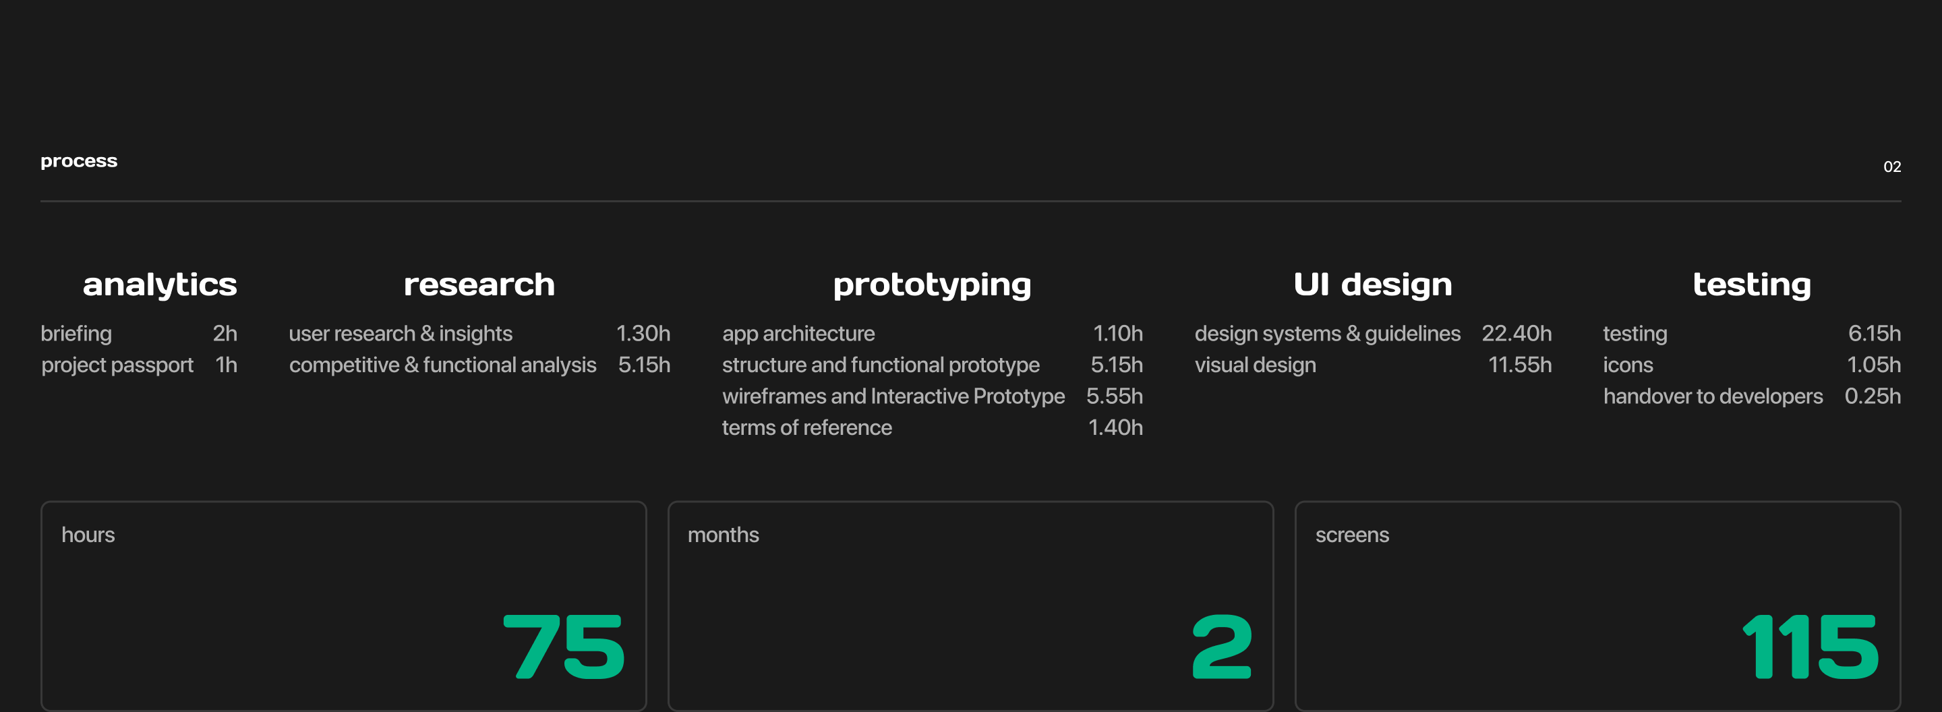Viewport: 1942px width, 712px height.
Task: Click the 'testing' column heading
Action: [1751, 285]
